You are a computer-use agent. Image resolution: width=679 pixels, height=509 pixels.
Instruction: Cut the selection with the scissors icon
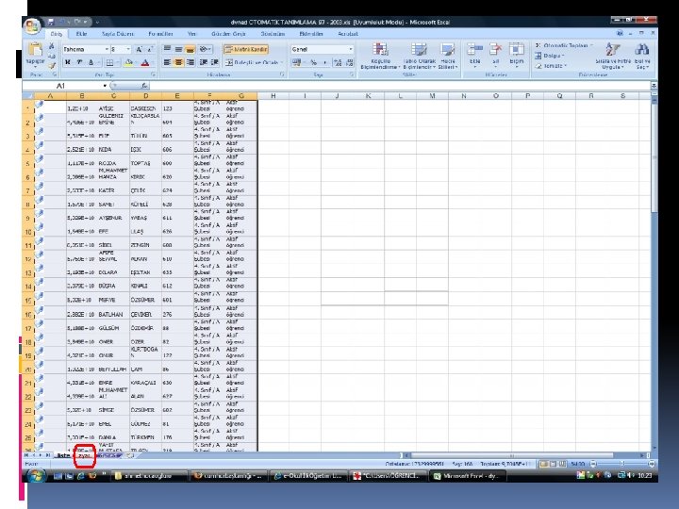click(x=52, y=46)
